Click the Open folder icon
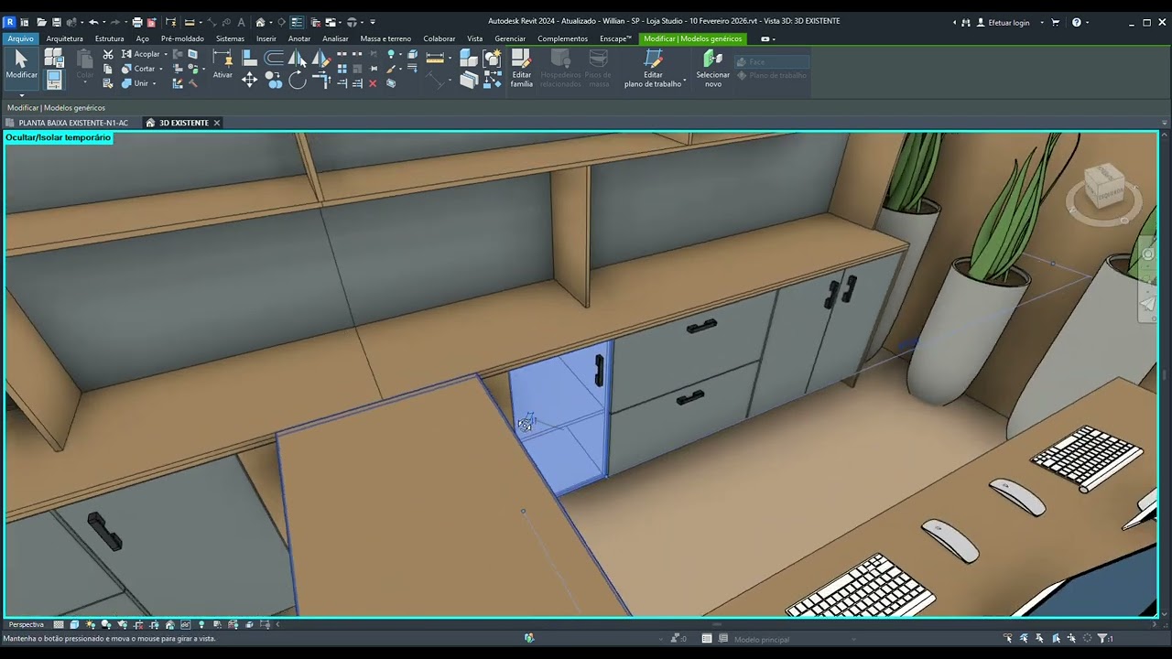This screenshot has width=1172, height=659. (x=41, y=22)
